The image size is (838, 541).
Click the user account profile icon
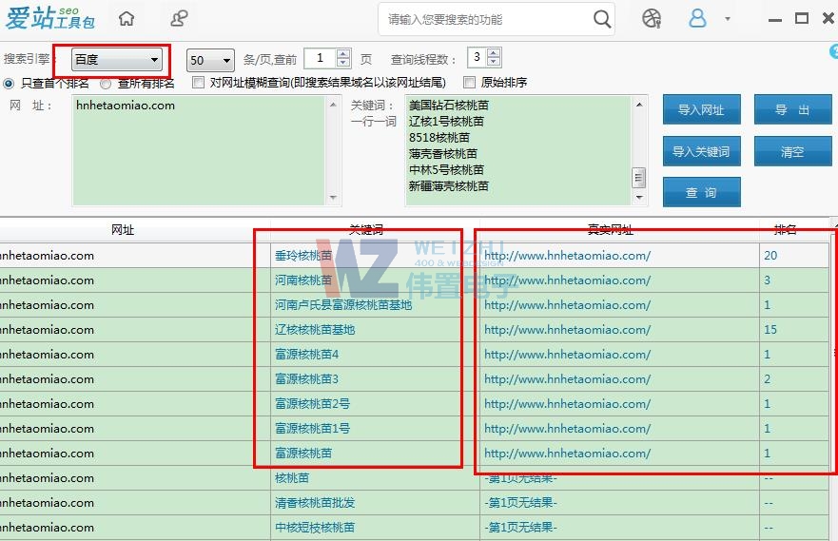coord(698,19)
